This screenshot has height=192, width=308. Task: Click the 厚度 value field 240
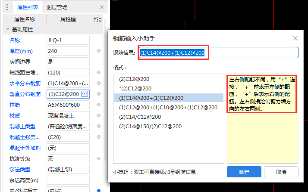68,51
